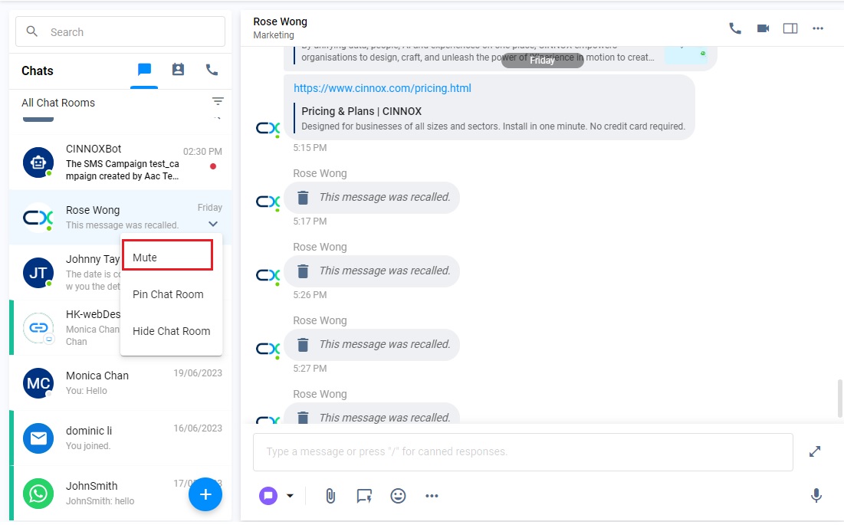Click the JohnSmith WhatsApp avatar icon
This screenshot has height=525, width=844.
pos(38,494)
